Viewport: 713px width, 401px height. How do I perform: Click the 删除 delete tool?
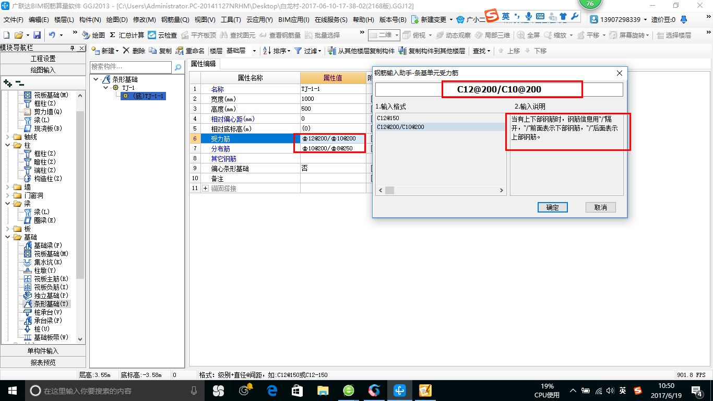pyautogui.click(x=134, y=51)
